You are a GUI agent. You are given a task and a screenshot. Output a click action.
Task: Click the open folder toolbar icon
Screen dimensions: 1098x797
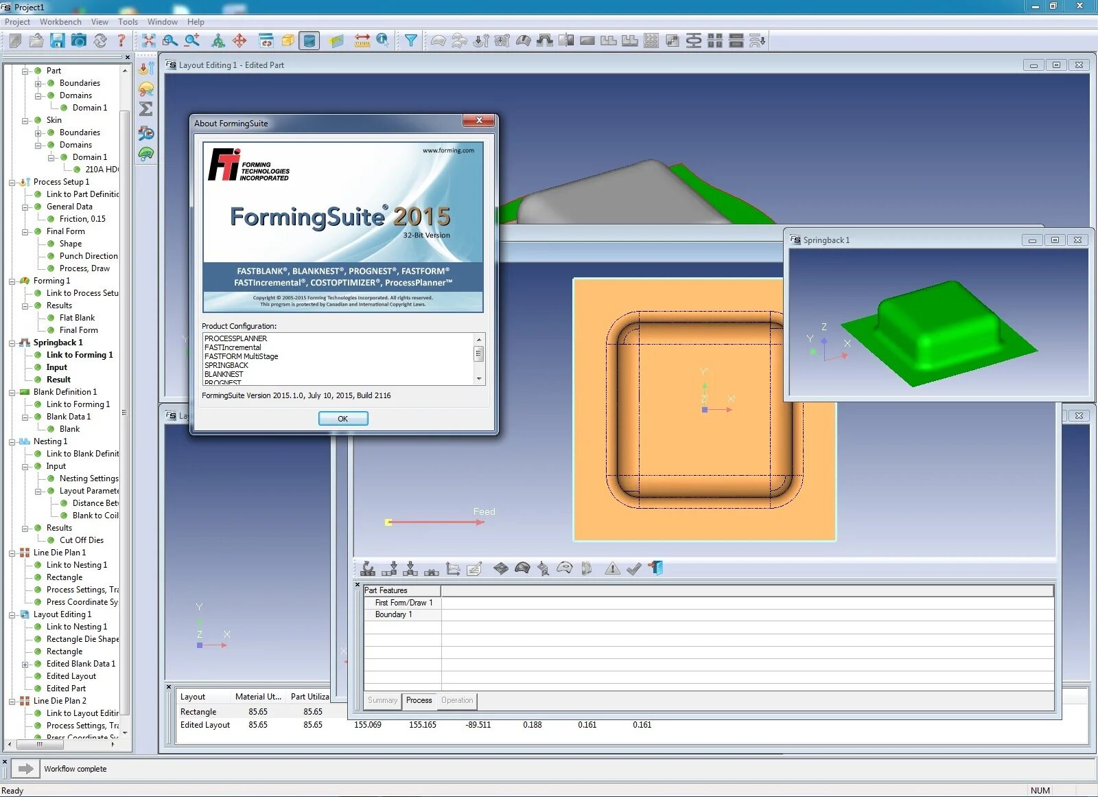tap(36, 41)
